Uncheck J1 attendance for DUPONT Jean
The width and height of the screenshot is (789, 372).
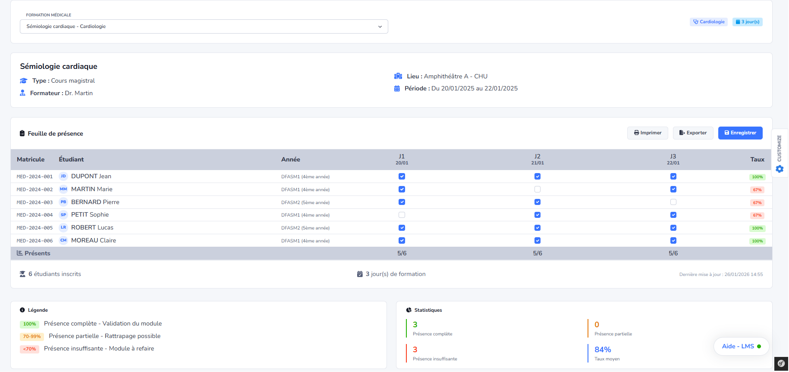(x=402, y=176)
